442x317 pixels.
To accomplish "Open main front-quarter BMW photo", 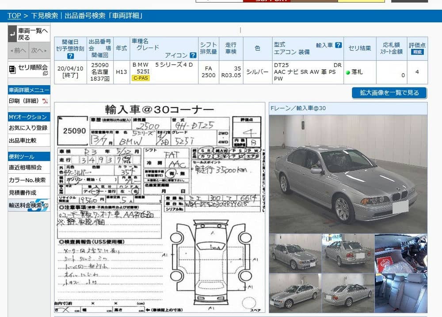I will [x=348, y=174].
